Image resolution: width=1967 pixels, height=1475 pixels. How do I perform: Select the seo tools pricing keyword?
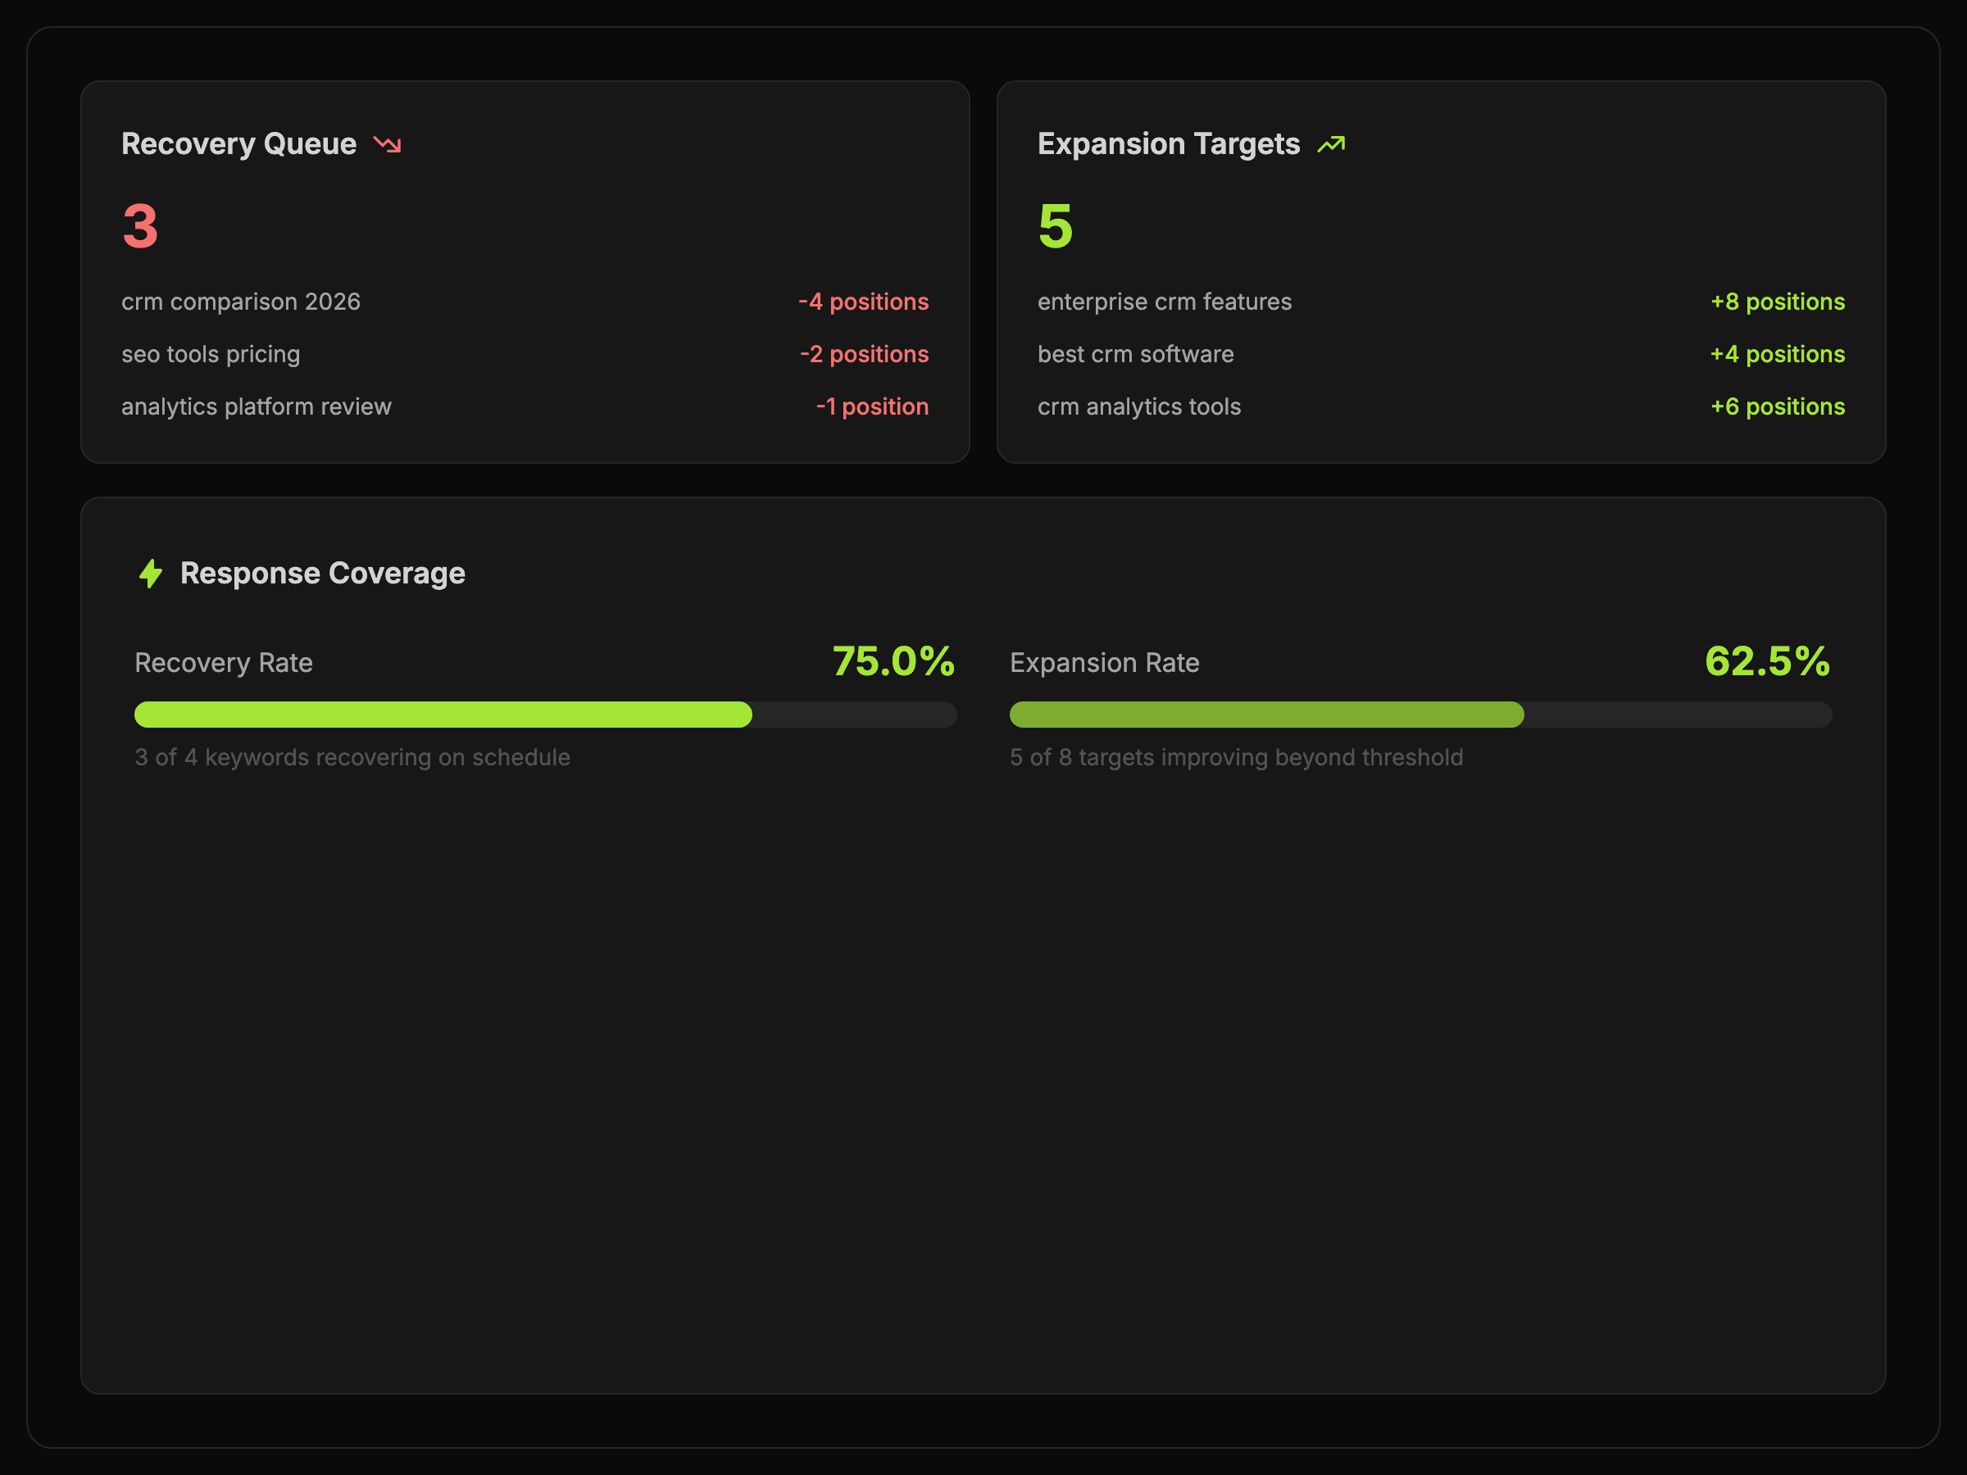pos(211,355)
